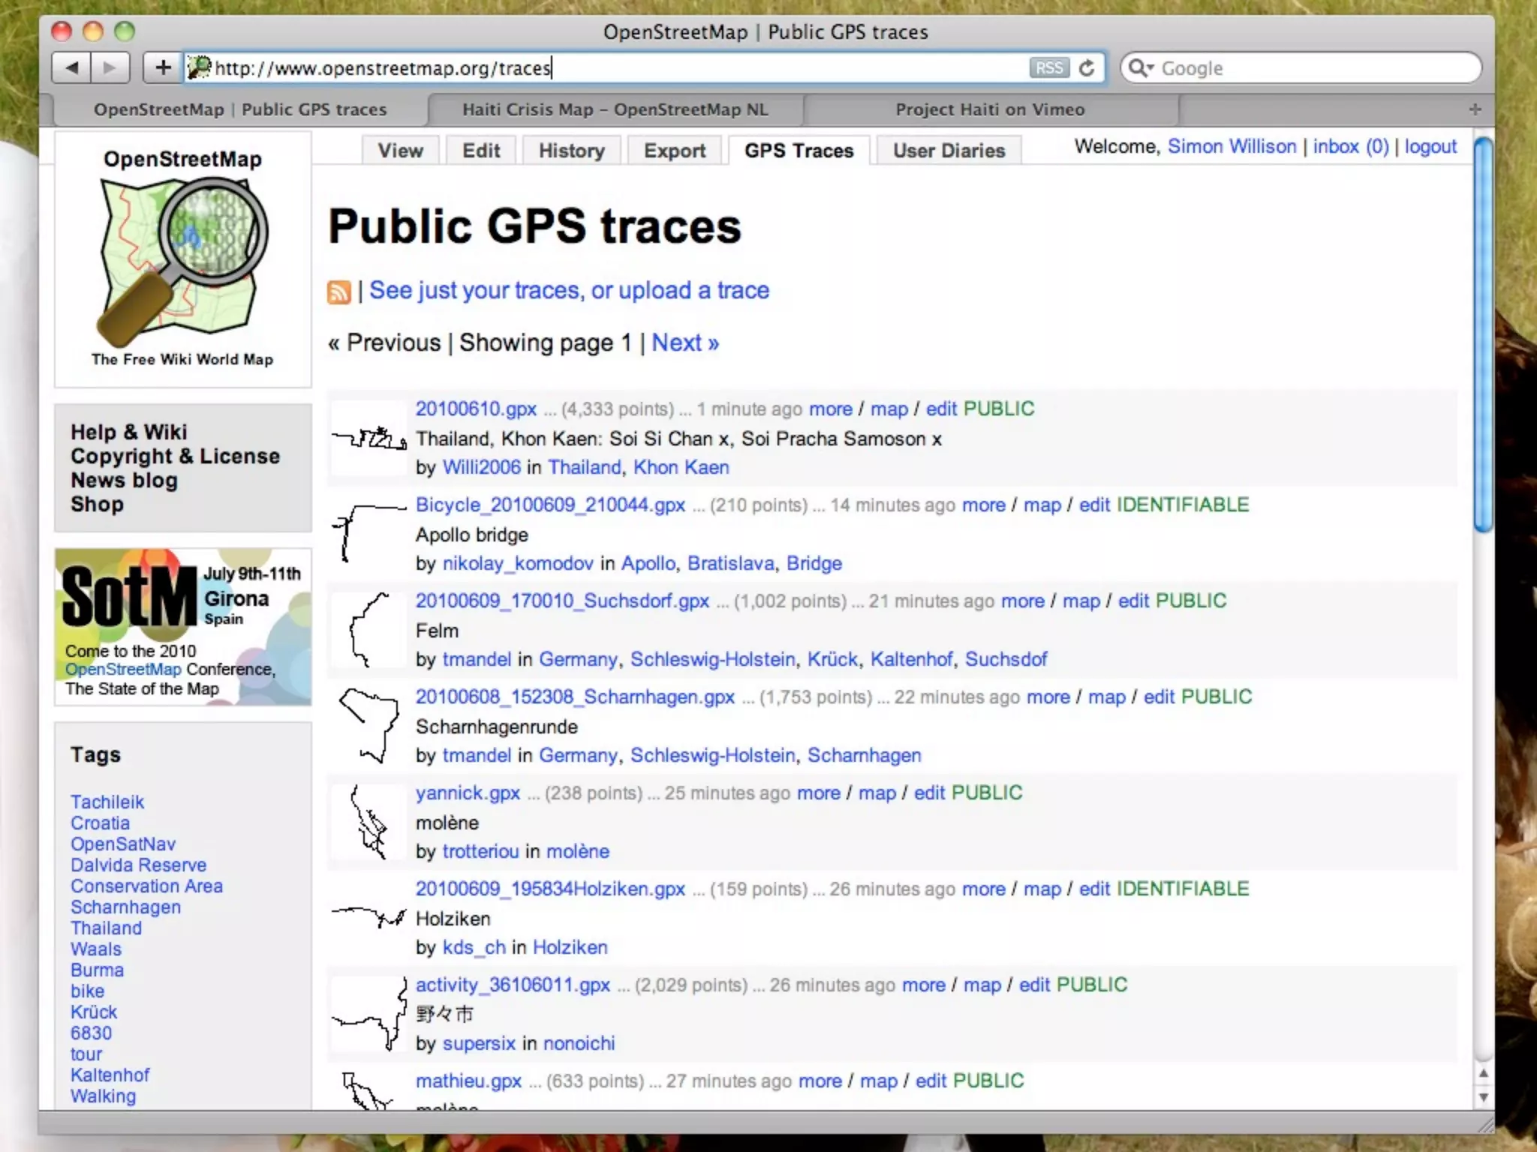
Task: Click the scrollbar down arrow
Action: [x=1483, y=1097]
